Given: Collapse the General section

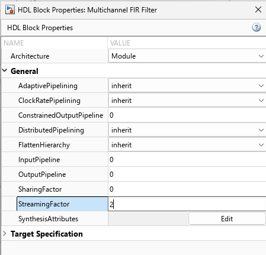Looking at the screenshot, I should coord(5,70).
